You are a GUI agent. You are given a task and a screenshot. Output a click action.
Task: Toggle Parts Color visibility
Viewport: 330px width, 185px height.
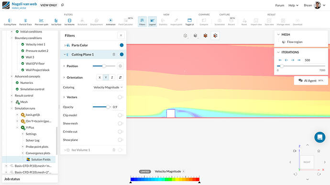pos(121,45)
